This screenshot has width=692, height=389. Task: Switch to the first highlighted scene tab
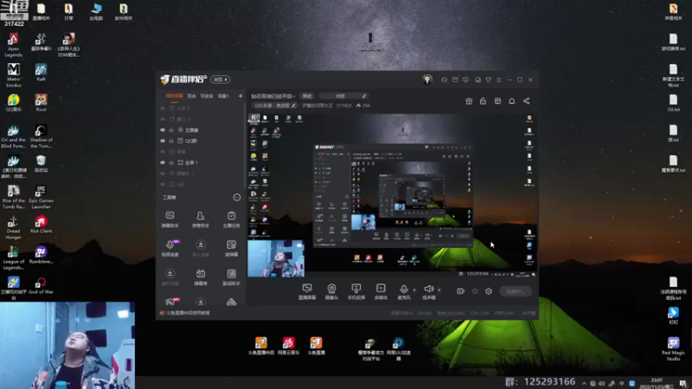click(174, 96)
